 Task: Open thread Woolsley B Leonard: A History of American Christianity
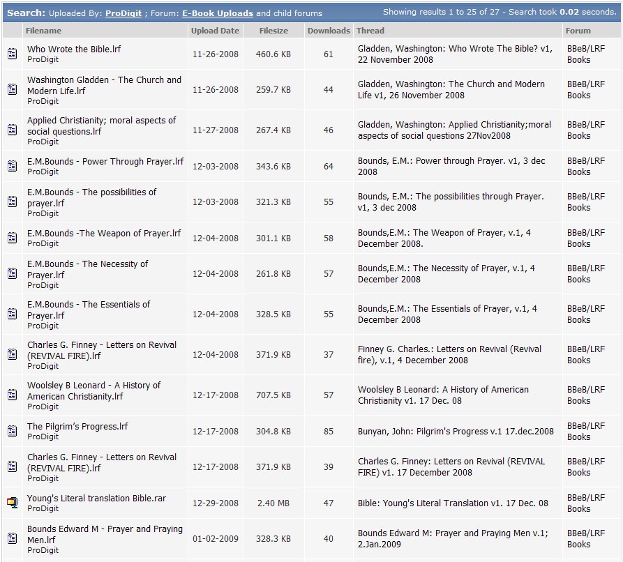pyautogui.click(x=443, y=395)
